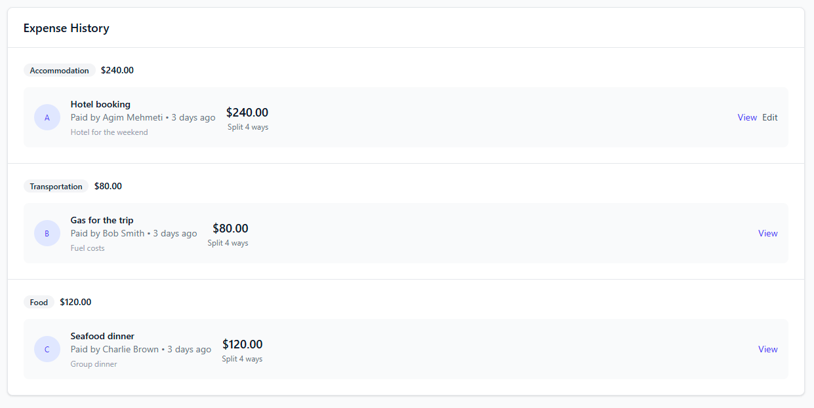Click the avatar icon for Hotel booking
The image size is (814, 408).
[47, 117]
